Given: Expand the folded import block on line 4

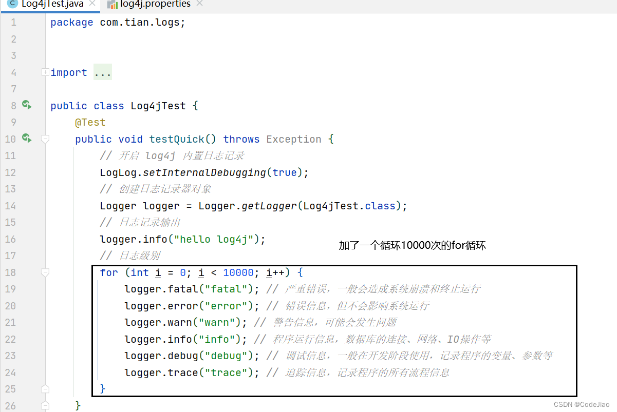Looking at the screenshot, I should coord(45,72).
